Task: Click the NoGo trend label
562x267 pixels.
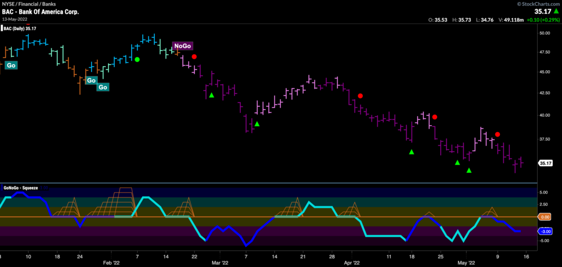Action: click(x=183, y=46)
